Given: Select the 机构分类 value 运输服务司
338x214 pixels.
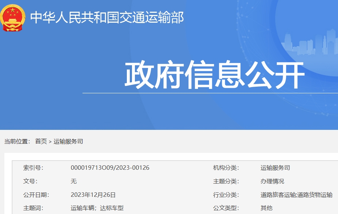Looking at the screenshot, I should coord(275,168).
